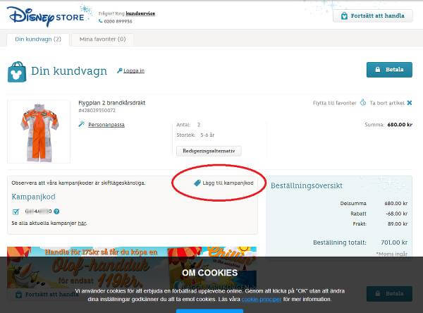
Task: Open the kundservice link
Action: 140,13
